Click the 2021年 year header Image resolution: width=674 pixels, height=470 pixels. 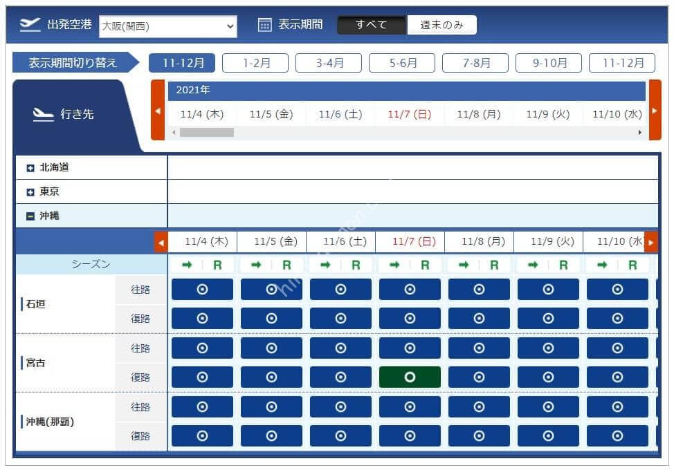(193, 90)
